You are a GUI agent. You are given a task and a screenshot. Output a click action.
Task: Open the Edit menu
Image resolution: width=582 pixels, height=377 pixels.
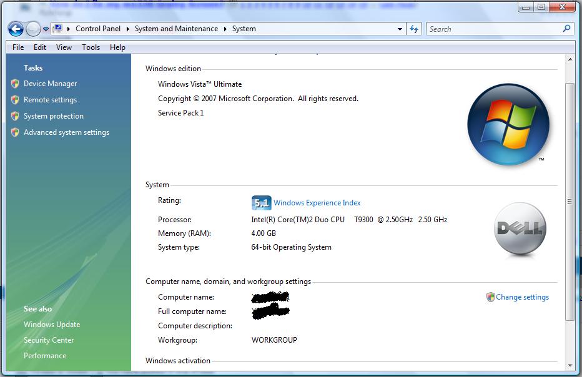pyautogui.click(x=40, y=47)
